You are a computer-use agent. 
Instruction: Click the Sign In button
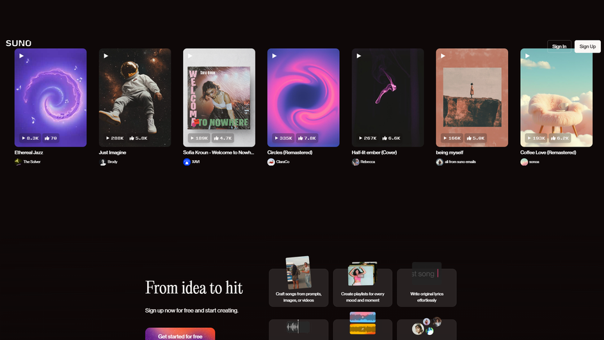point(559,47)
